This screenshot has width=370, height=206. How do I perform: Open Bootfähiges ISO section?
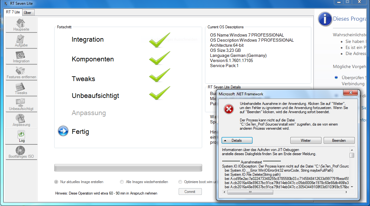(x=21, y=152)
